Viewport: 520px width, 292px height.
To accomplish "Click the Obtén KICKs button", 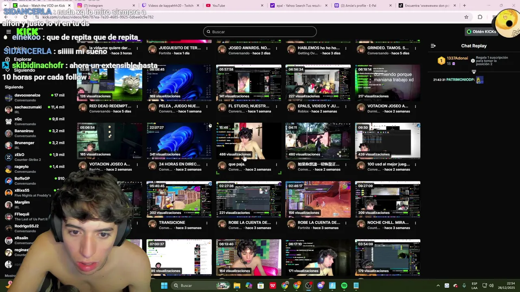I will click(482, 32).
